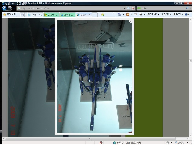Open a new blank tab
Screen dimensions: 194x146
[x=95, y=15]
